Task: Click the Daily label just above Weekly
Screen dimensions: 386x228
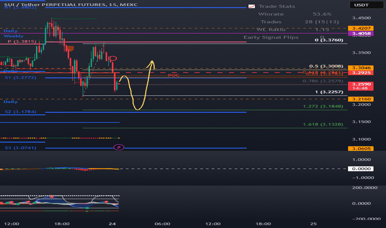Action: coord(11,31)
